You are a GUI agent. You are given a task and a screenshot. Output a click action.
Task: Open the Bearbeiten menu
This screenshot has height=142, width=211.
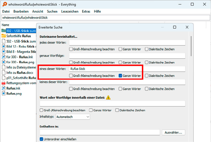pos(21,11)
